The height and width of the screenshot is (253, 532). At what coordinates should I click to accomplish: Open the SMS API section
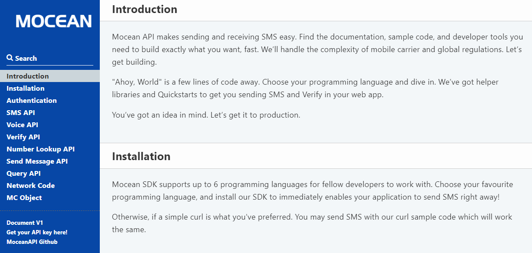click(x=21, y=112)
